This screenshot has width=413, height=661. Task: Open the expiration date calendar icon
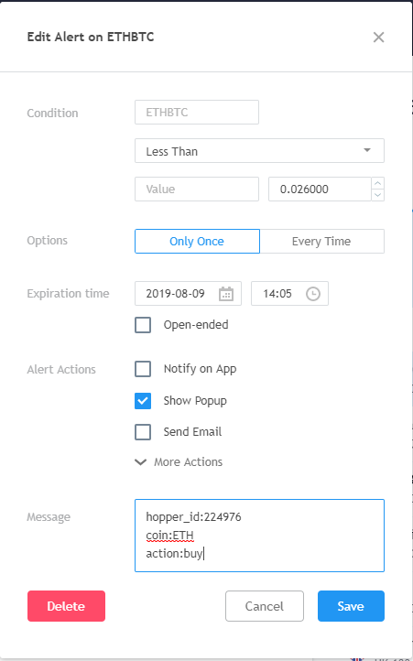(x=226, y=294)
